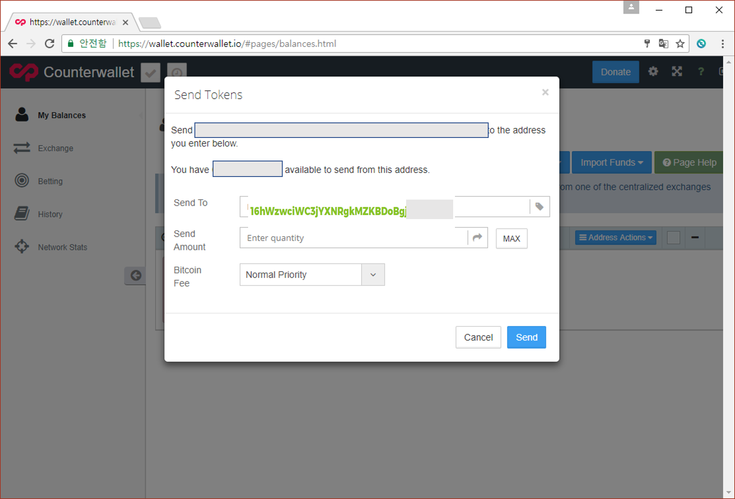Click the Network Stats crosshair icon
The image size is (735, 499).
pos(22,246)
